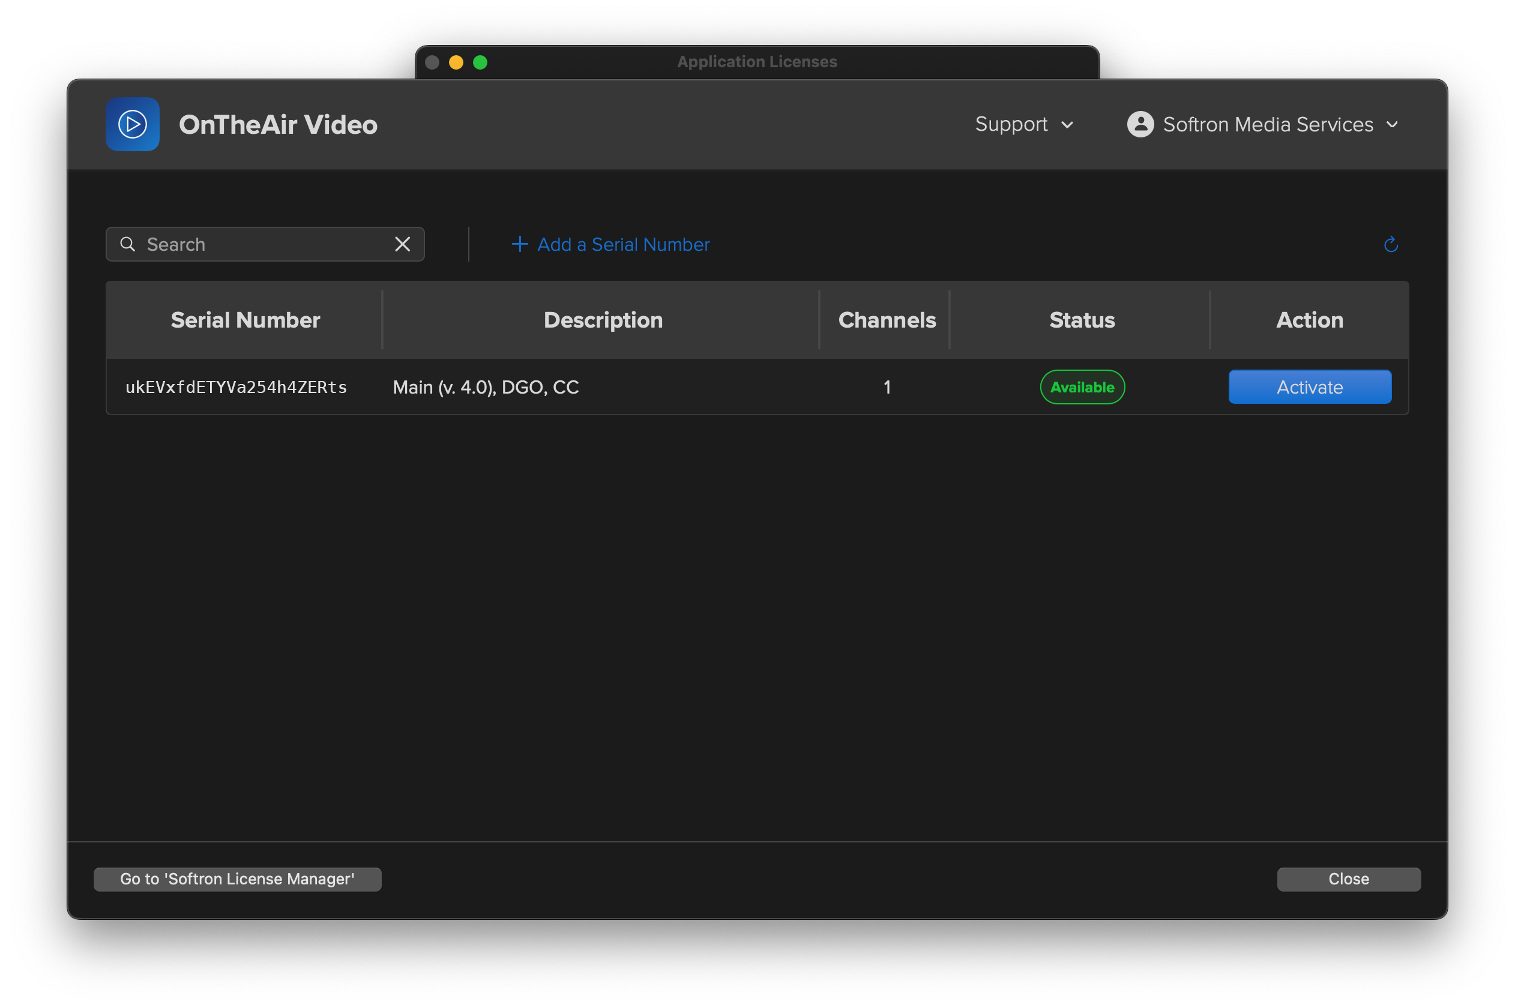The height and width of the screenshot is (1008, 1515).
Task: Click the Serial Number column header
Action: [245, 320]
